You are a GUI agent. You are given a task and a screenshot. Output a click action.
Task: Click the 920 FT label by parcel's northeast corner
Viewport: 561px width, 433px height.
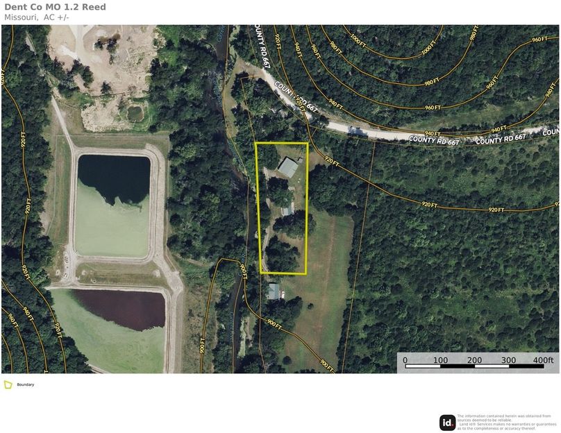point(331,160)
